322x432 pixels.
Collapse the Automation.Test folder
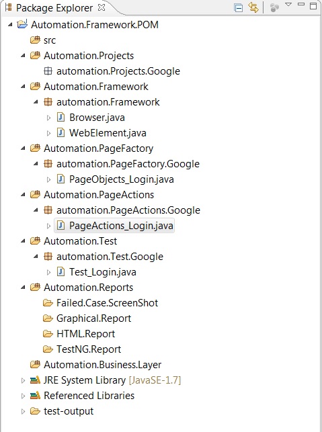(x=23, y=241)
